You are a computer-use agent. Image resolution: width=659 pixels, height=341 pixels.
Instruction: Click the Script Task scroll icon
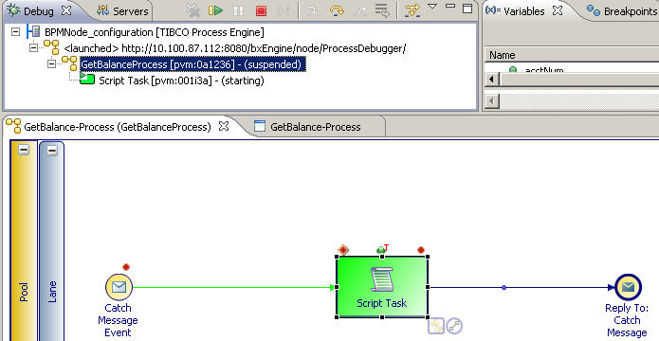pos(381,278)
